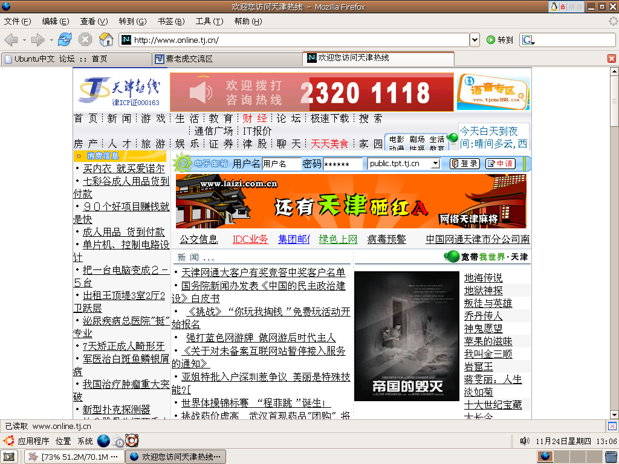Open the lifebuoy help icon in the panel
Viewport: 619px width, 464px height.
[x=131, y=440]
